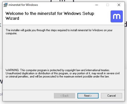Minimize the minerstat setup window
Image resolution: width=127 pixels, height=104 pixels.
tap(97, 5)
